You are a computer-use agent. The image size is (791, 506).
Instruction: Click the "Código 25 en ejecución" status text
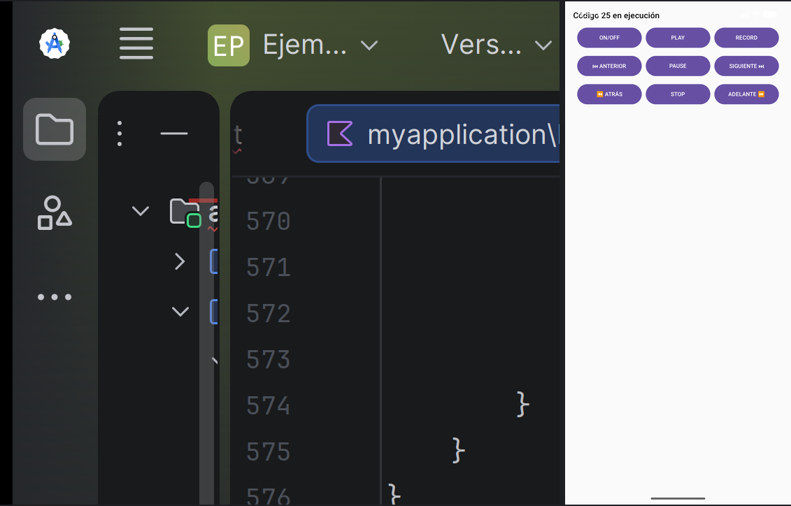tap(616, 15)
